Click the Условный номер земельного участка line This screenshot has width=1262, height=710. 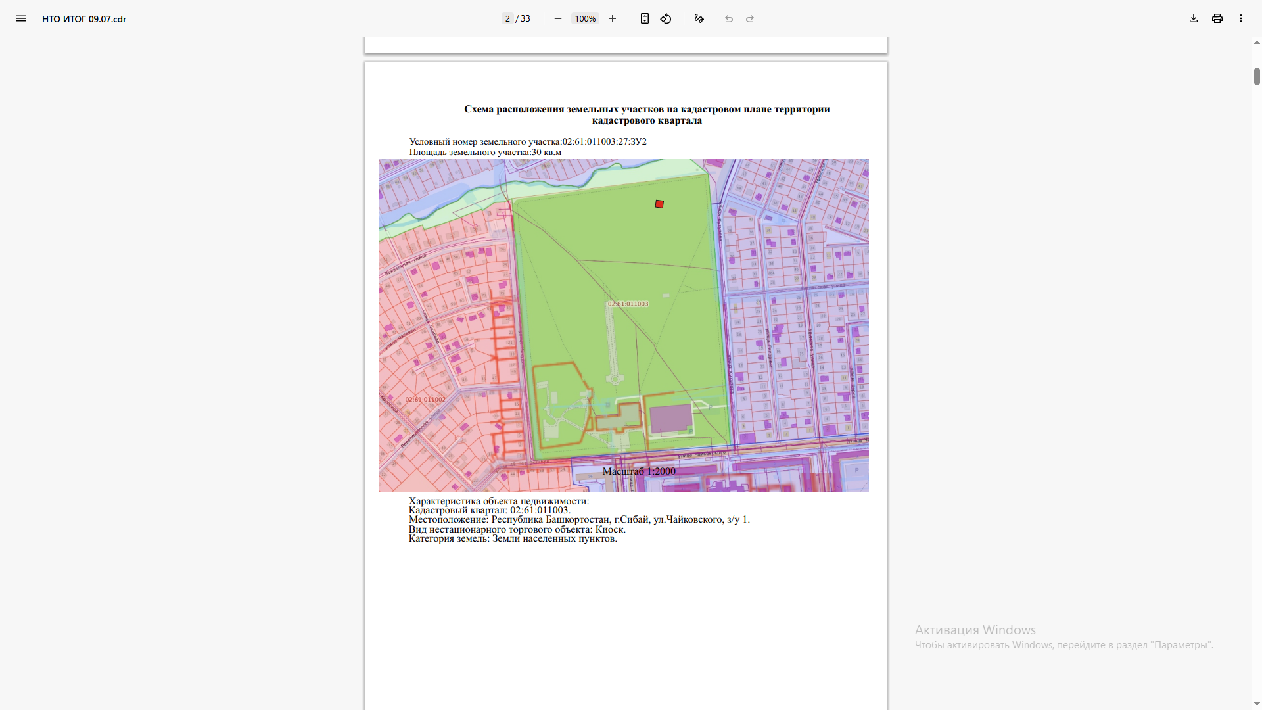click(x=528, y=141)
